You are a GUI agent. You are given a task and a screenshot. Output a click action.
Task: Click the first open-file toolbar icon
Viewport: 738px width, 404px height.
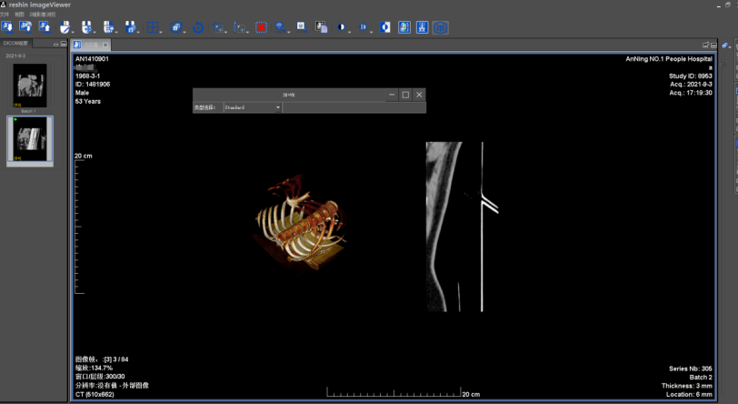pyautogui.click(x=7, y=27)
